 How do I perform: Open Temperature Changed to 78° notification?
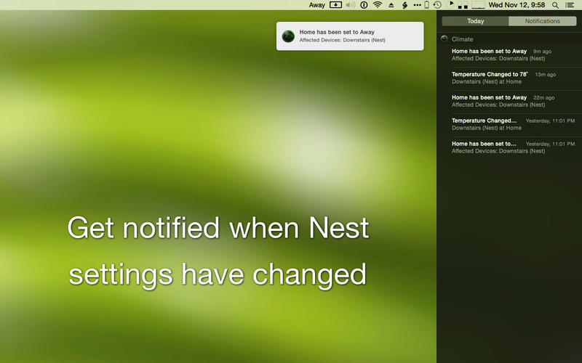coord(509,78)
